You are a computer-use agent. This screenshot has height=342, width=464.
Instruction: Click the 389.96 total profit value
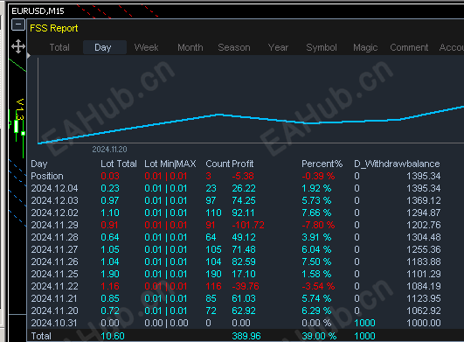click(246, 336)
